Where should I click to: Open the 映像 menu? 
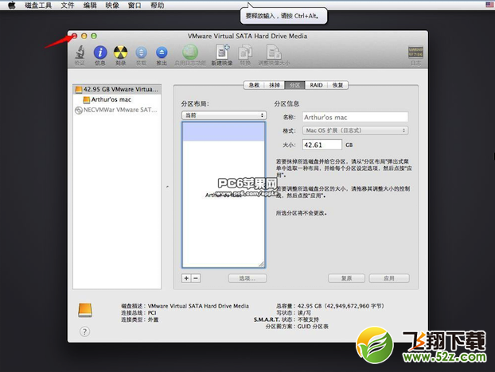point(112,6)
